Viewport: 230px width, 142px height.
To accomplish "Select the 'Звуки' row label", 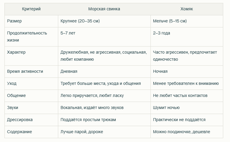I will tap(31, 108).
